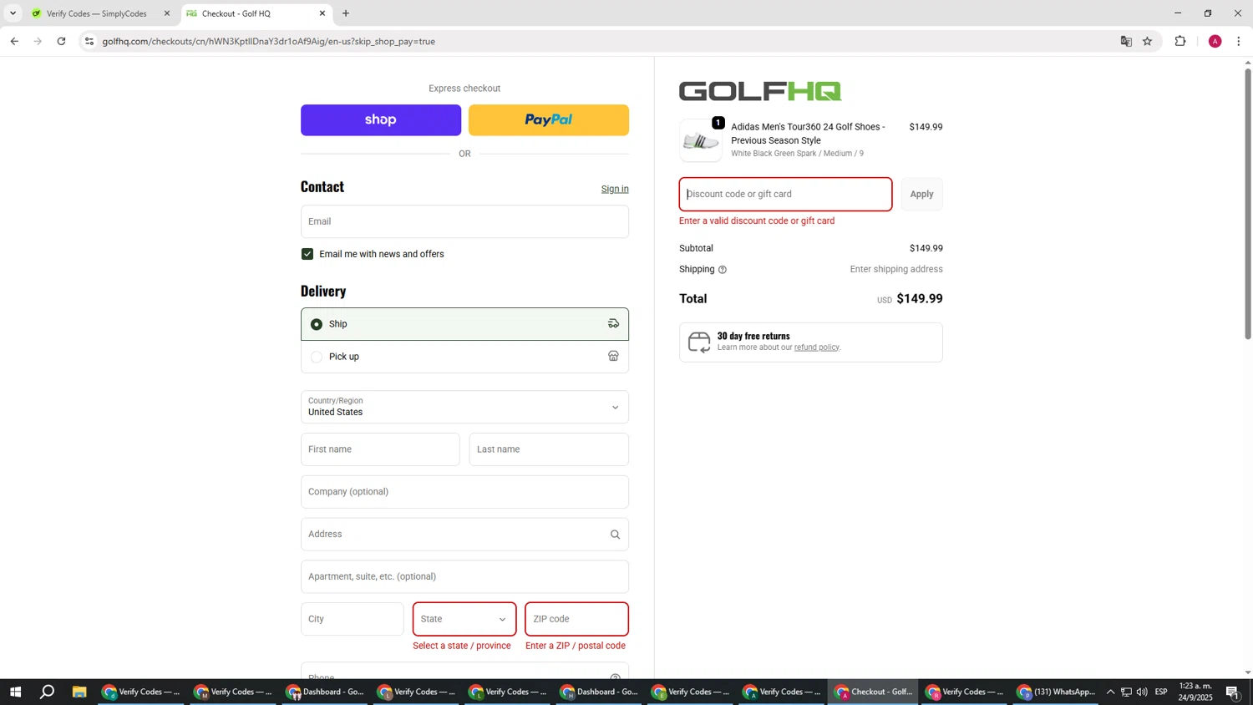Click the volume speaker tray icon
The height and width of the screenshot is (705, 1253).
[x=1142, y=692]
